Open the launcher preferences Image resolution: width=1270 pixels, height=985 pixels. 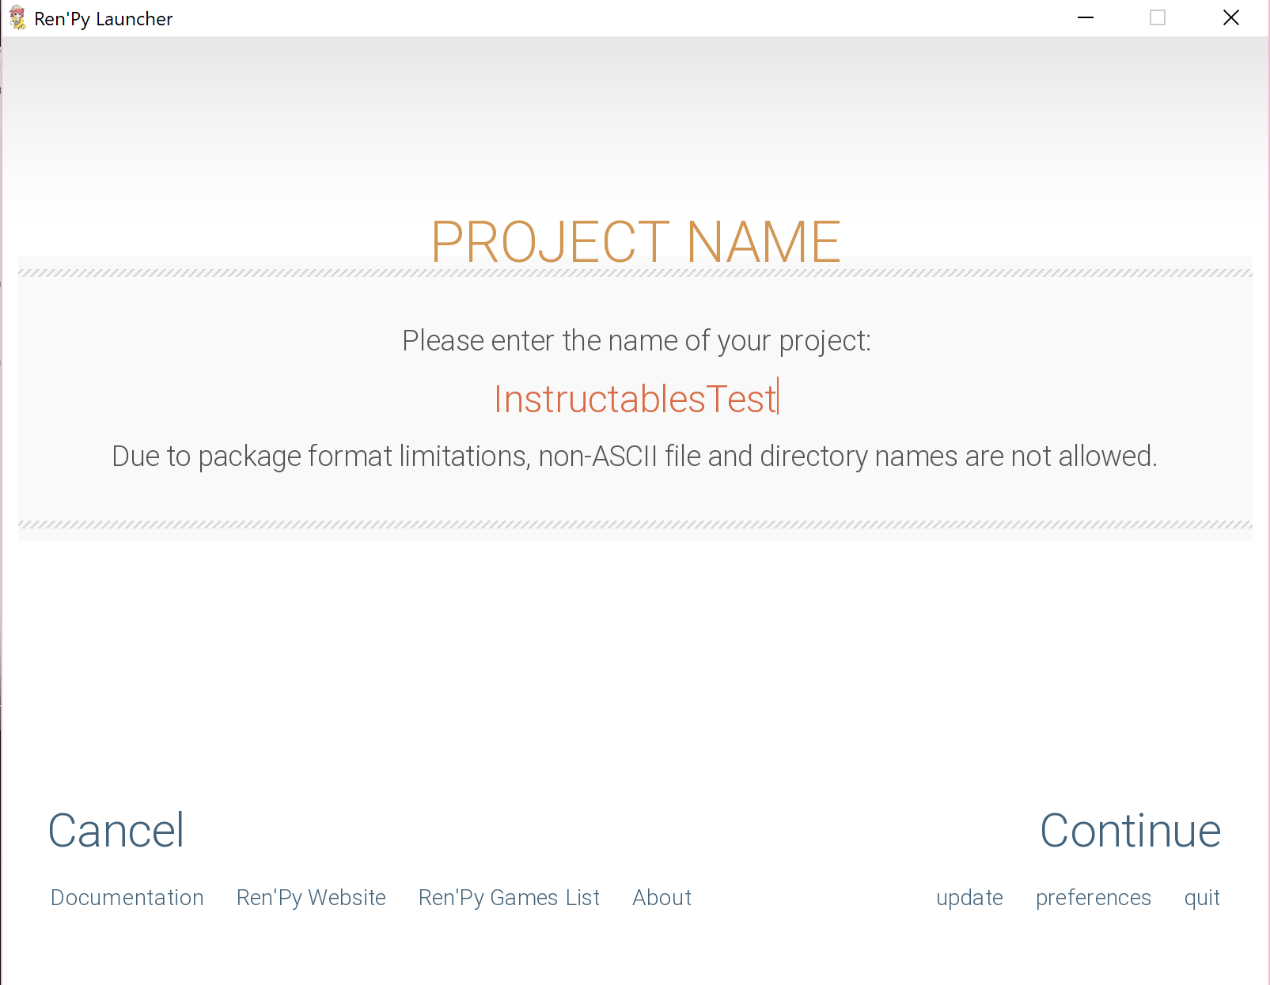pyautogui.click(x=1093, y=897)
